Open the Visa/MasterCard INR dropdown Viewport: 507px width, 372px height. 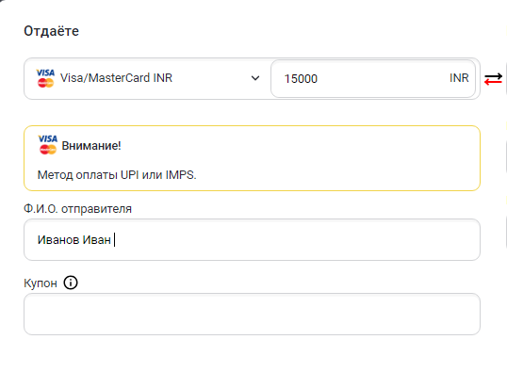click(147, 78)
